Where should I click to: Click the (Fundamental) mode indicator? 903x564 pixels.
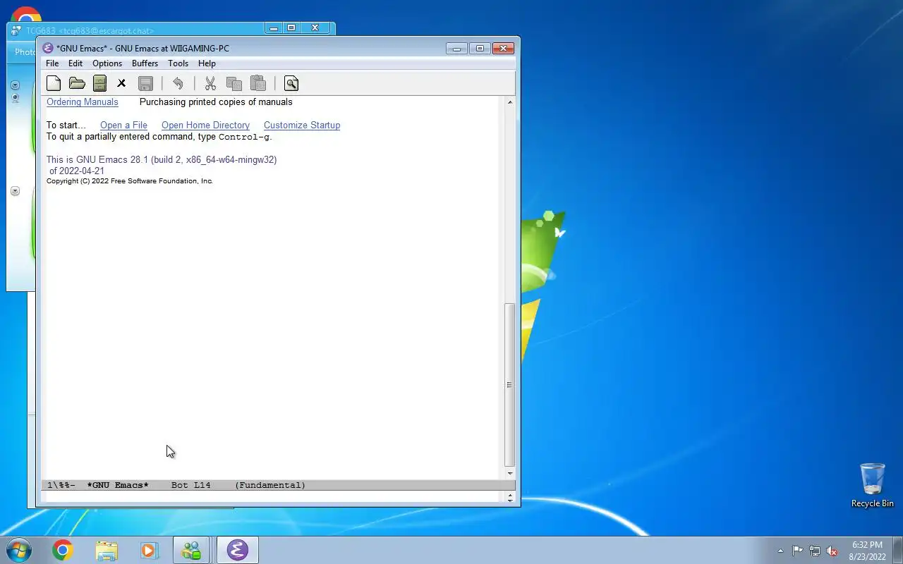pyautogui.click(x=270, y=485)
